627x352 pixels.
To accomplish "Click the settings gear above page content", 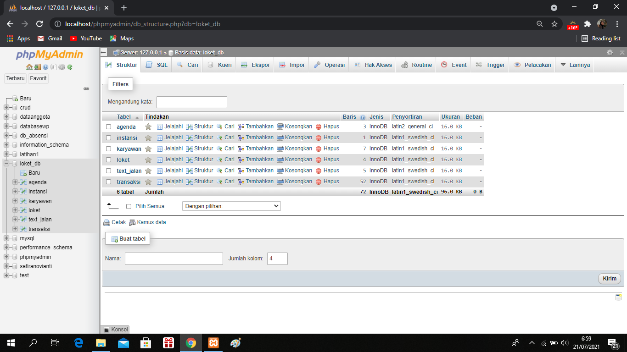I will (610, 52).
